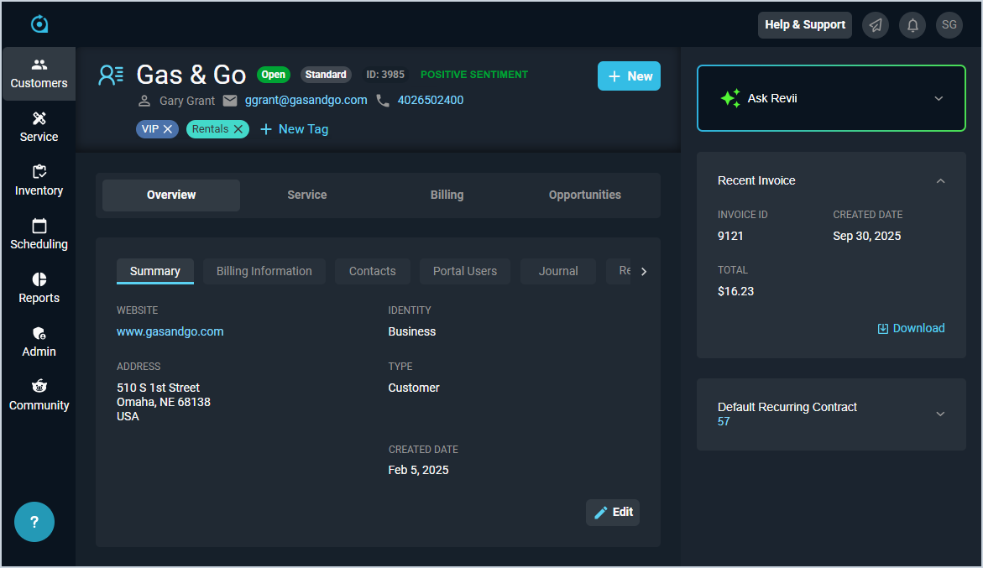Open Scheduling from the sidebar
This screenshot has width=983, height=568.
pos(39,235)
